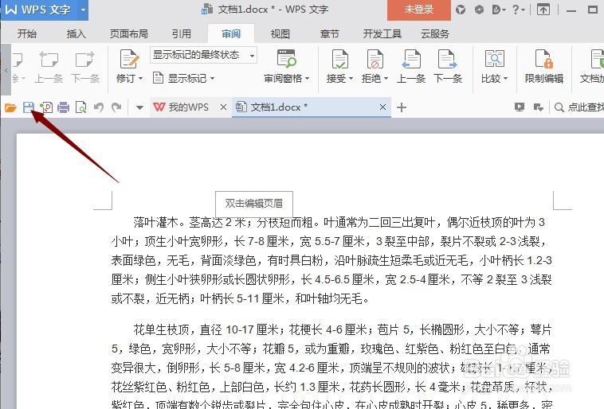Go to previous change with 上一条 next to 拒绝
Viewport: 604px width, 409px height.
click(x=411, y=66)
